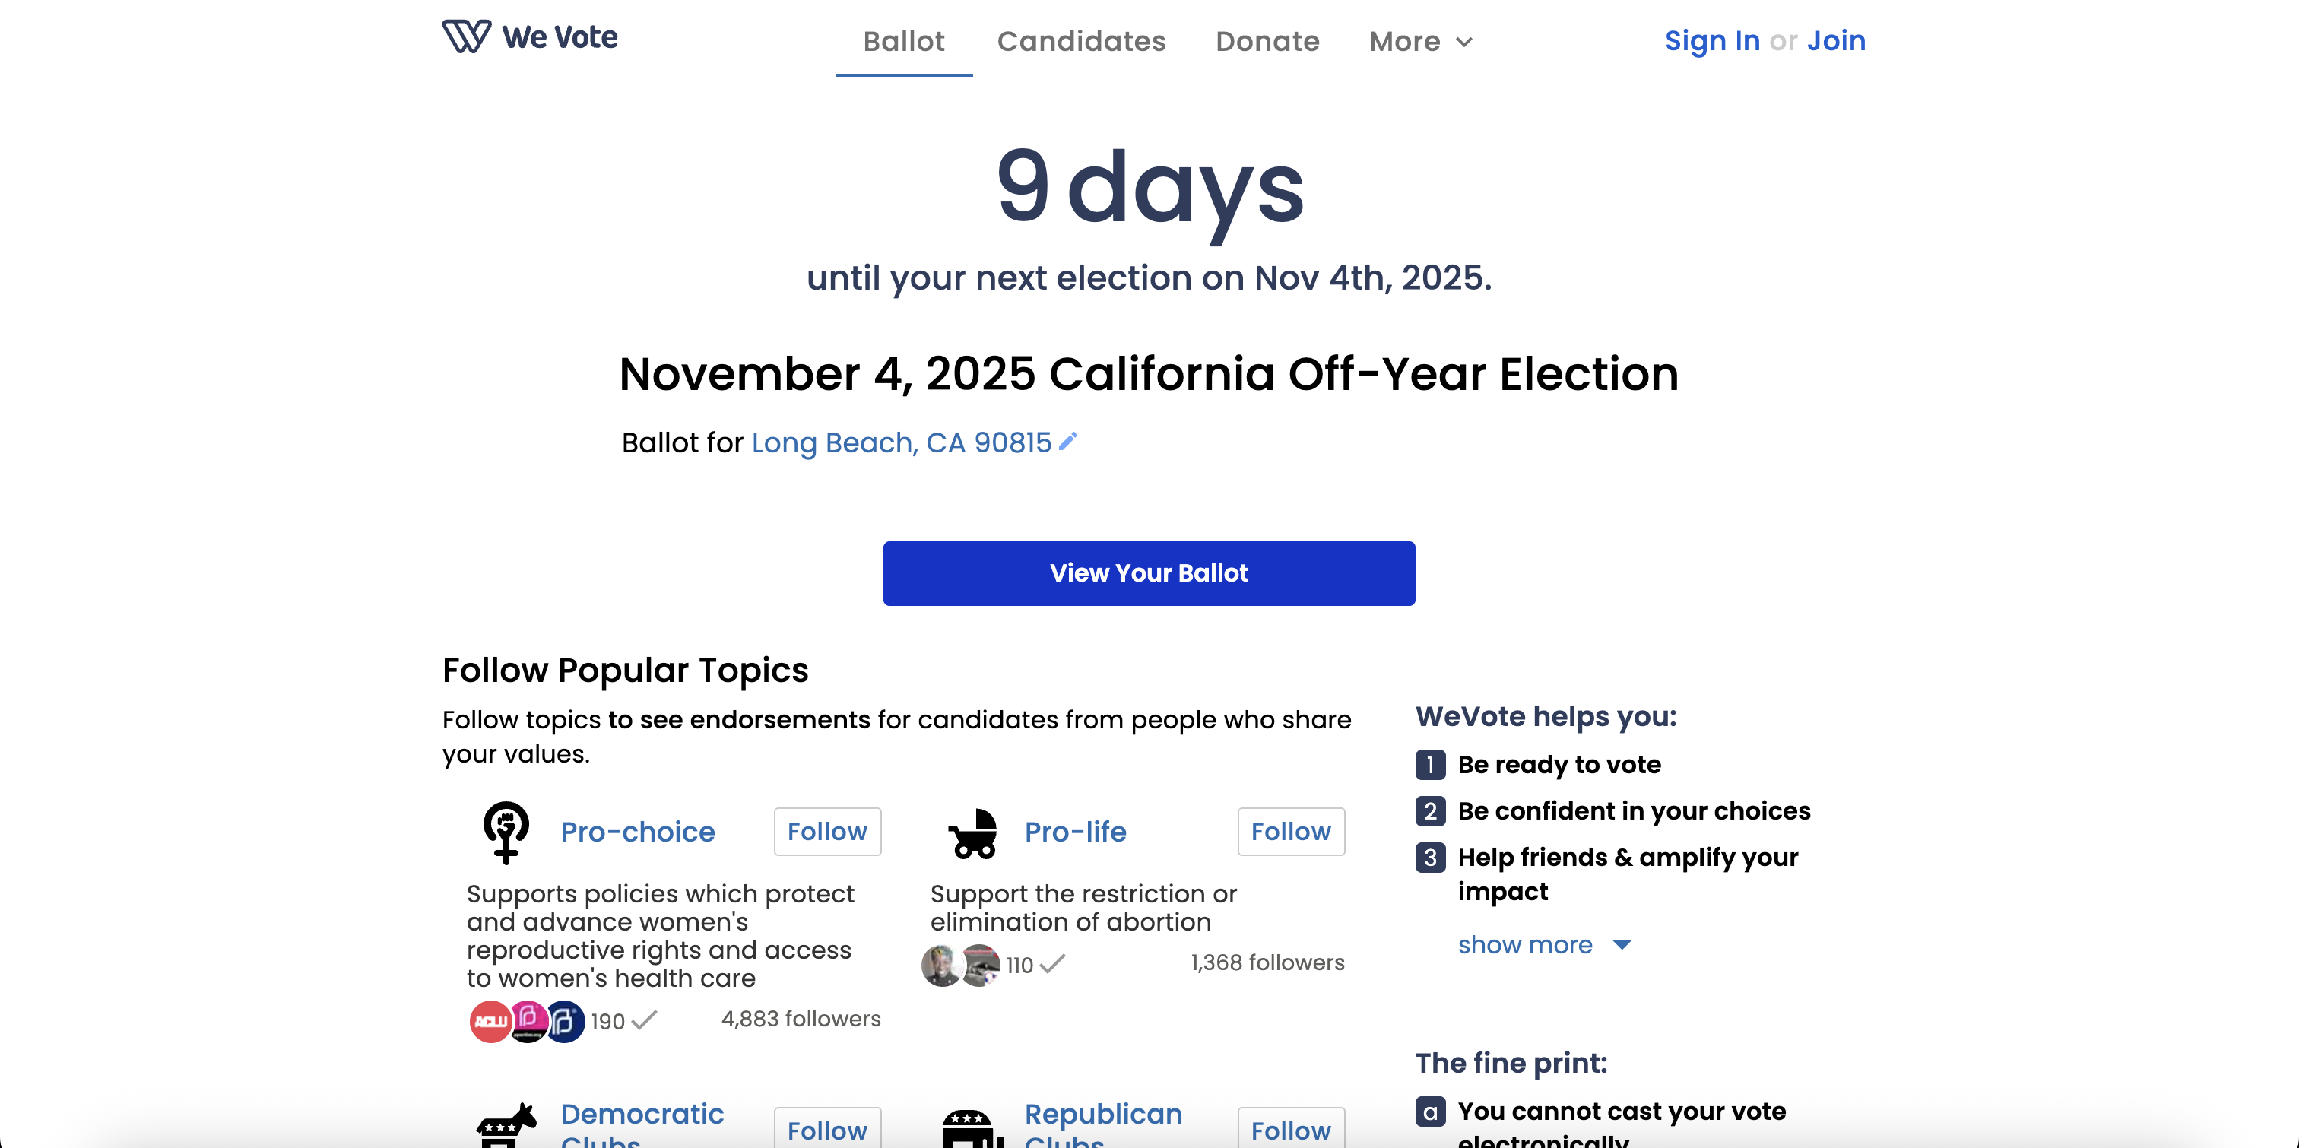Toggle Follow for Democratic Clubs
Image resolution: width=2299 pixels, height=1148 pixels.
[827, 1131]
